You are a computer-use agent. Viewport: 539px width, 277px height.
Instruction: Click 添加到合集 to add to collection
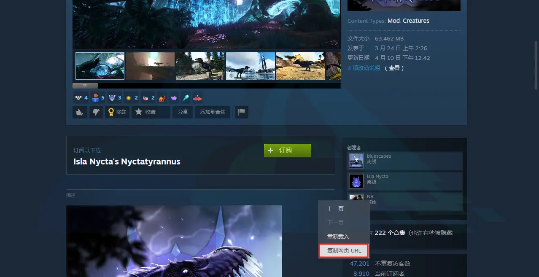point(213,112)
